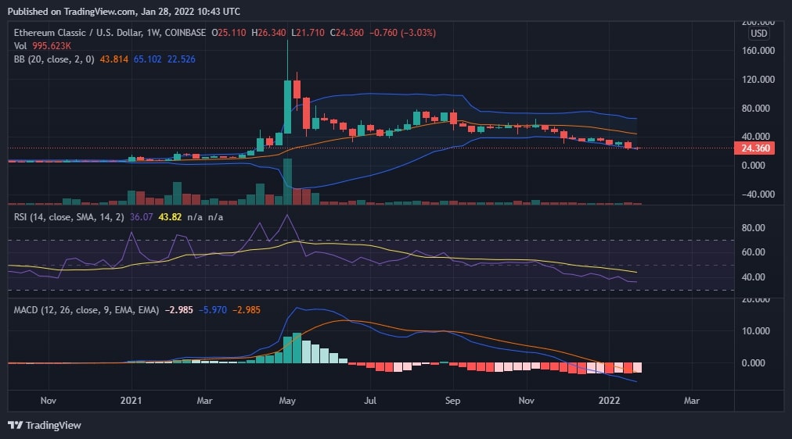Click the Published on TradingView.com header text
This screenshot has height=439, width=792.
click(124, 12)
